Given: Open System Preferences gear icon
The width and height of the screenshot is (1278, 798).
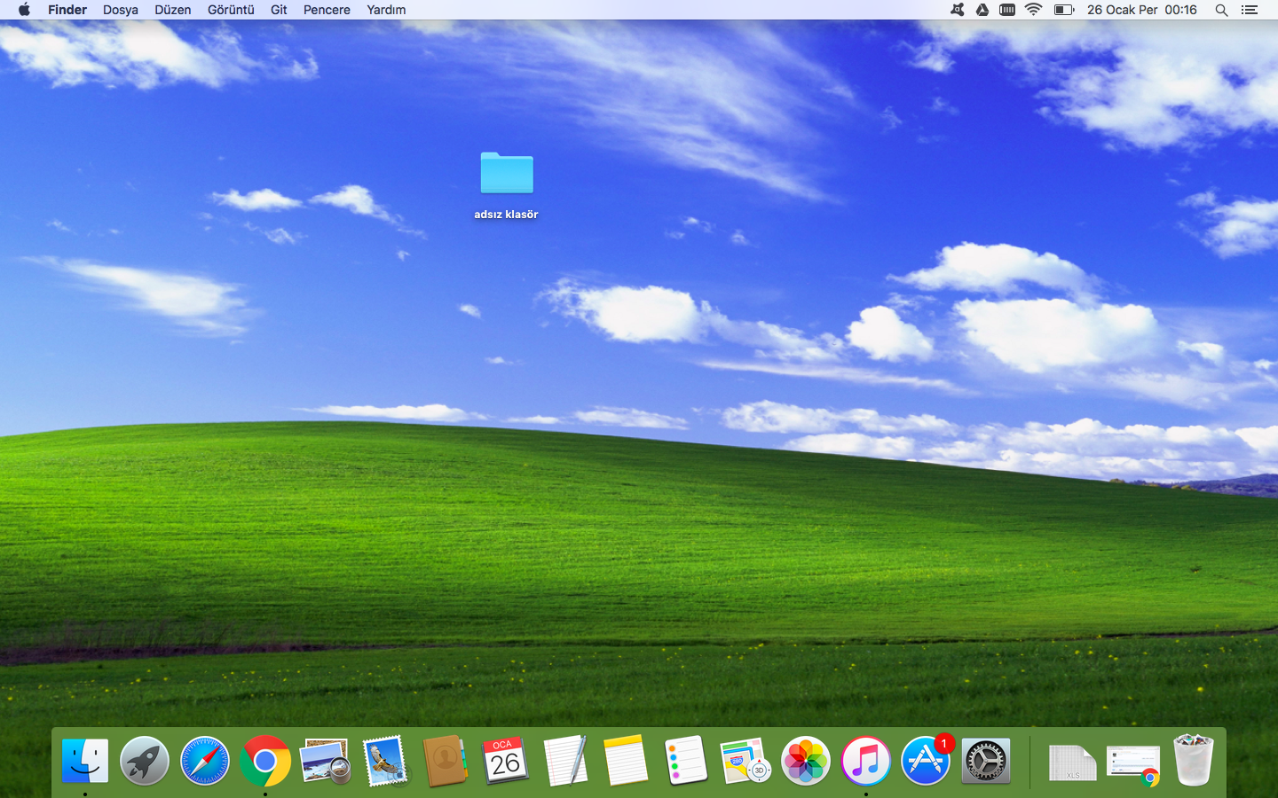Looking at the screenshot, I should point(986,762).
